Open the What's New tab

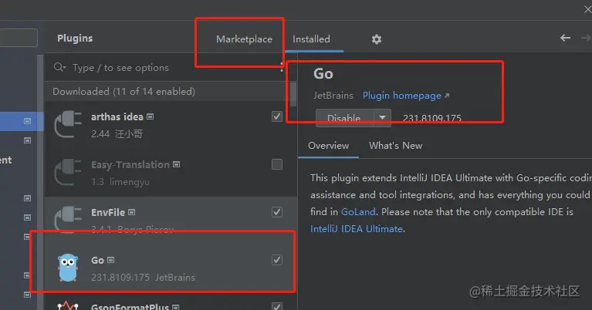[x=395, y=146]
